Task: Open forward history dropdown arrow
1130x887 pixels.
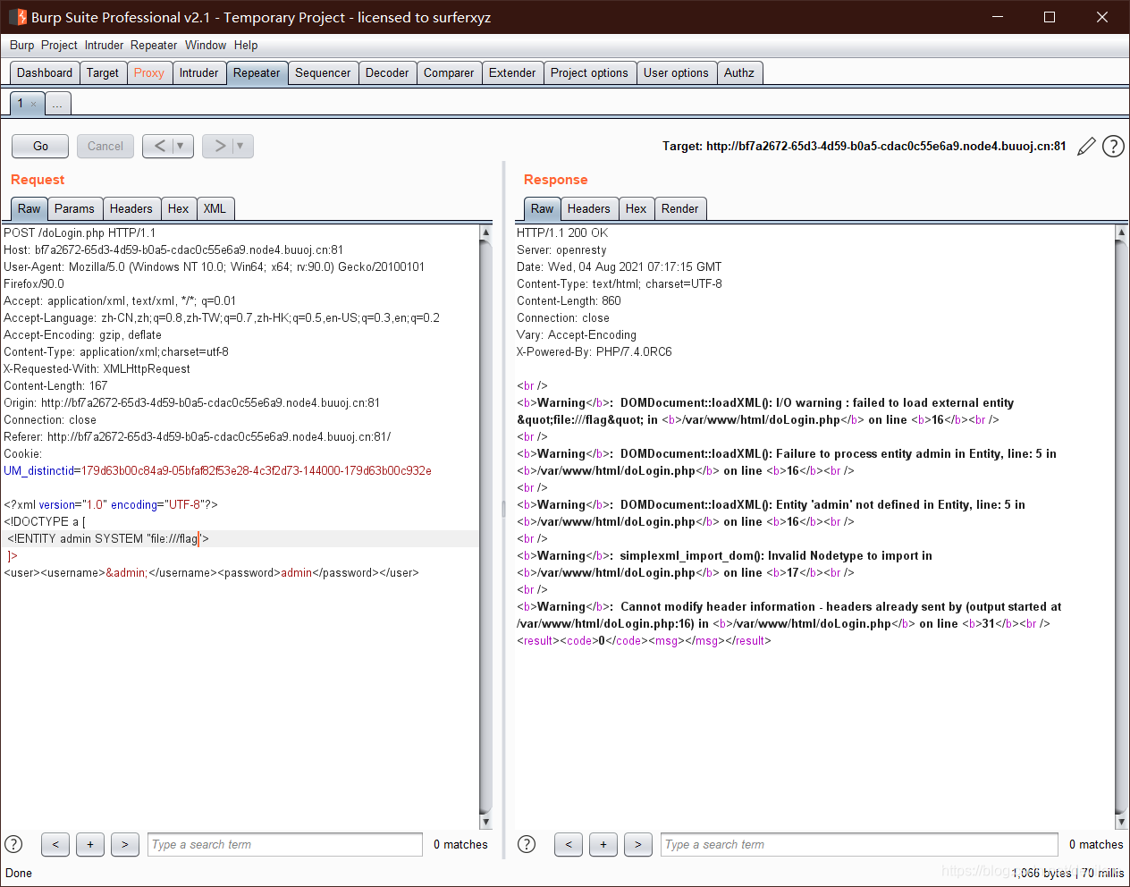Action: pyautogui.click(x=241, y=146)
